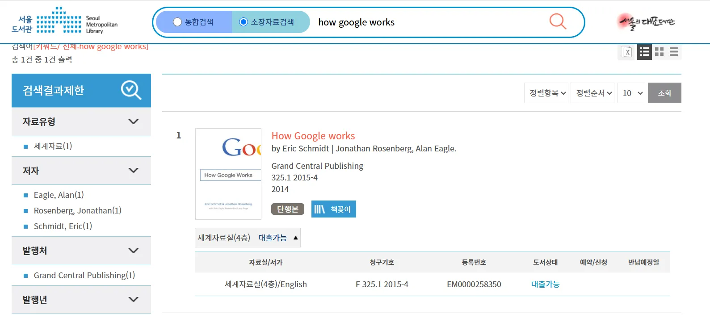
Task: Filter by author Schmidt, Eric(1)
Action: point(63,226)
